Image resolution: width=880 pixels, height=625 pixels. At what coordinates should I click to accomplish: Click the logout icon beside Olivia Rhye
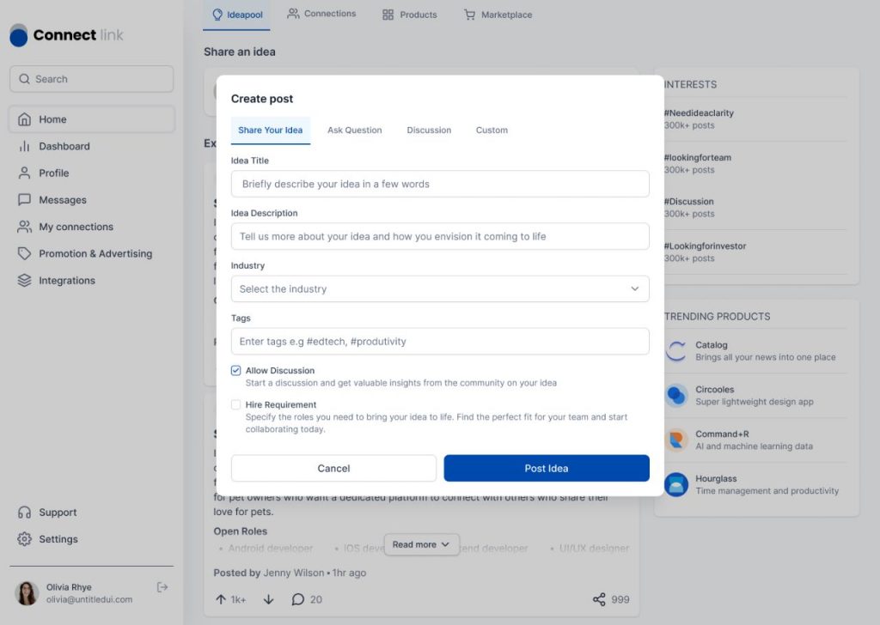click(x=162, y=587)
